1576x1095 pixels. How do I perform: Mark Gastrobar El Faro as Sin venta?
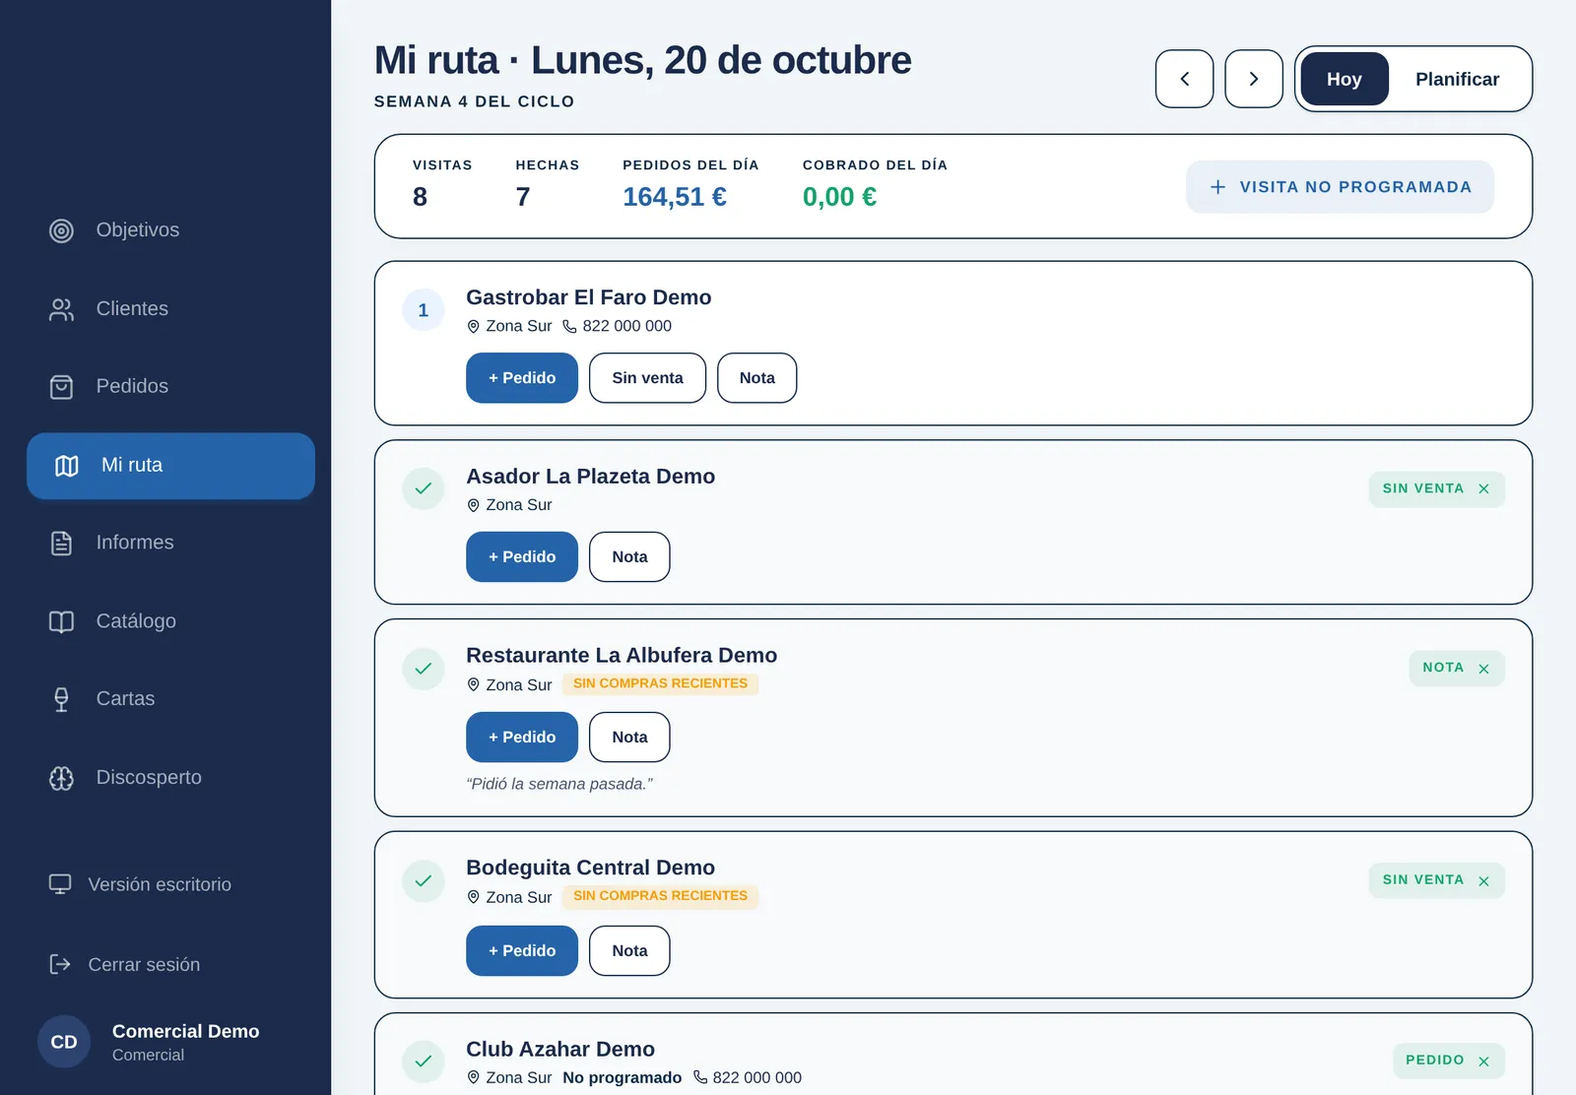tap(647, 378)
